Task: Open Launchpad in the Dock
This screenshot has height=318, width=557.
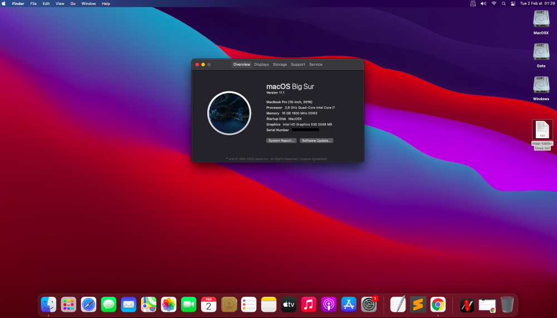Action: (x=69, y=305)
